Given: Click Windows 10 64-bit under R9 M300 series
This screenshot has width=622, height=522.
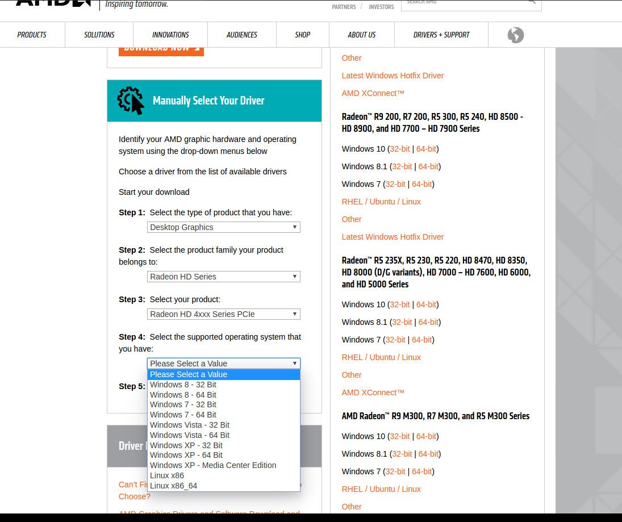Looking at the screenshot, I should pyautogui.click(x=426, y=436).
